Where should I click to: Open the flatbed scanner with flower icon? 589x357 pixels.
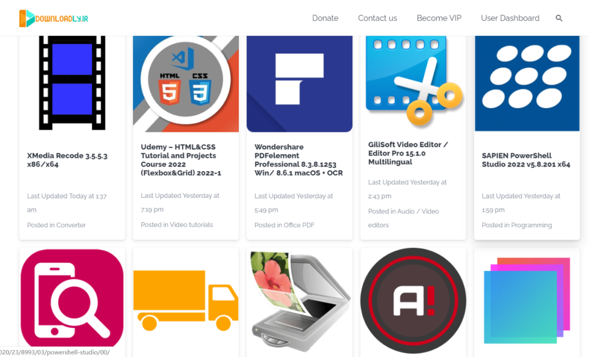300,301
